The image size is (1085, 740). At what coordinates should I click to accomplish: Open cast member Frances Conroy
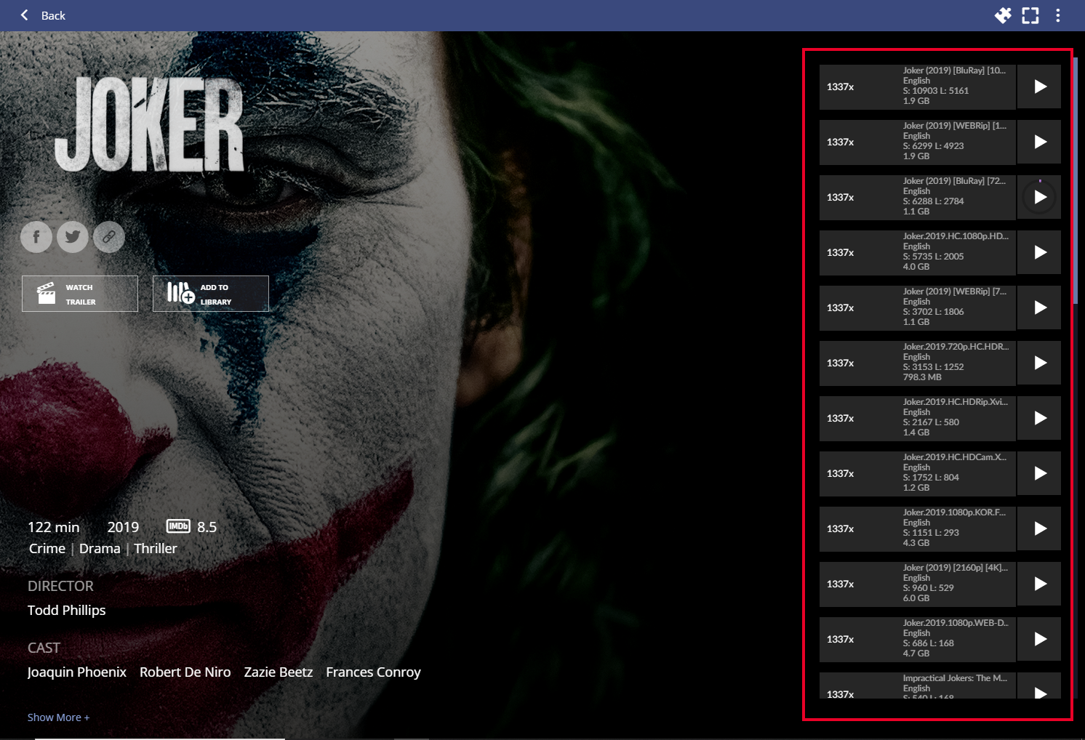coord(374,672)
